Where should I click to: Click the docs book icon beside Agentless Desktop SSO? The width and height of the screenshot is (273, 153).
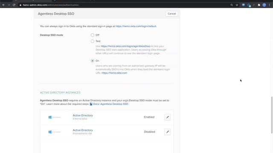tap(91, 104)
